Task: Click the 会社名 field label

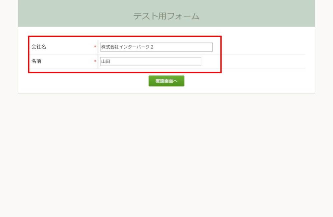Action: click(x=39, y=47)
